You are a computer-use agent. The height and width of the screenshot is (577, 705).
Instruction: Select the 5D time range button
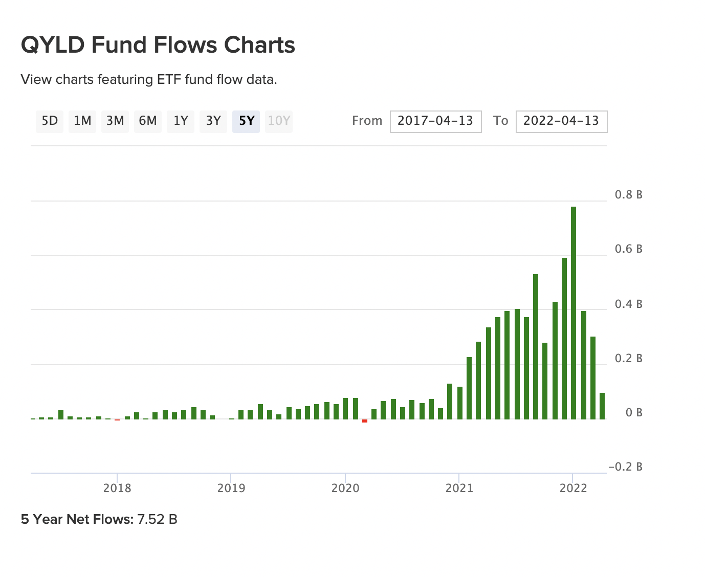pyautogui.click(x=50, y=121)
